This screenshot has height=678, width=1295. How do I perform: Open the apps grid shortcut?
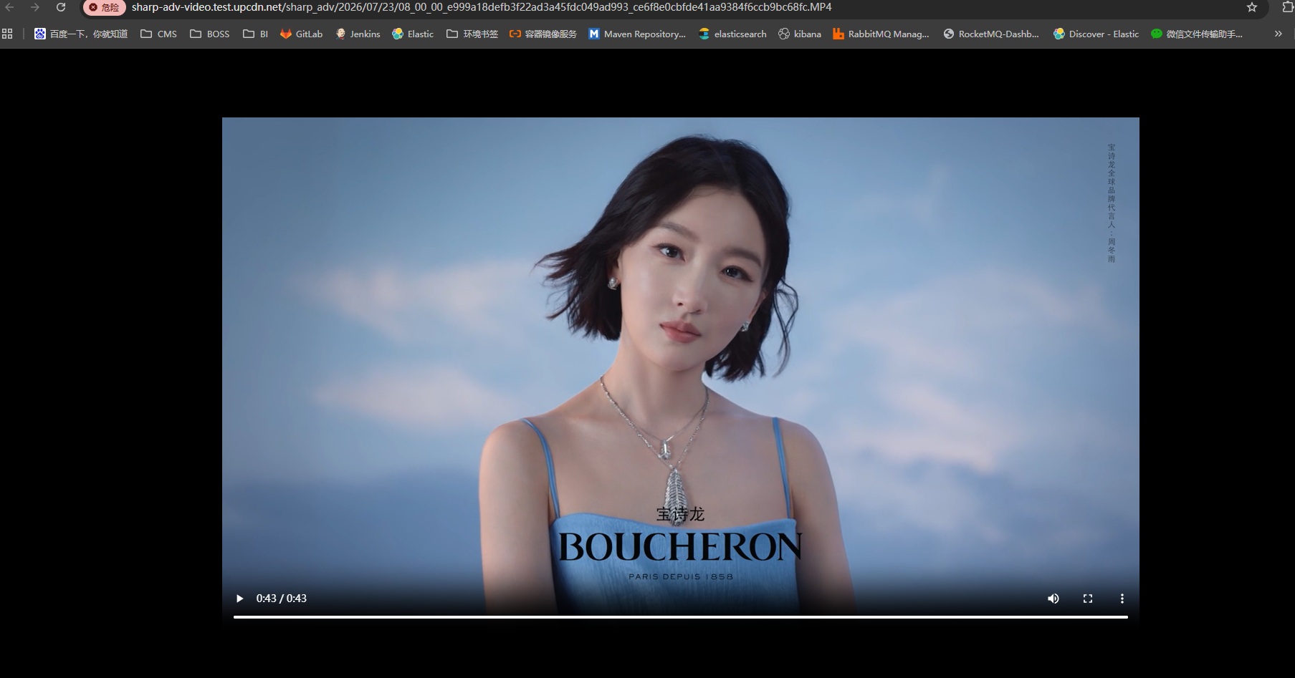(x=8, y=34)
